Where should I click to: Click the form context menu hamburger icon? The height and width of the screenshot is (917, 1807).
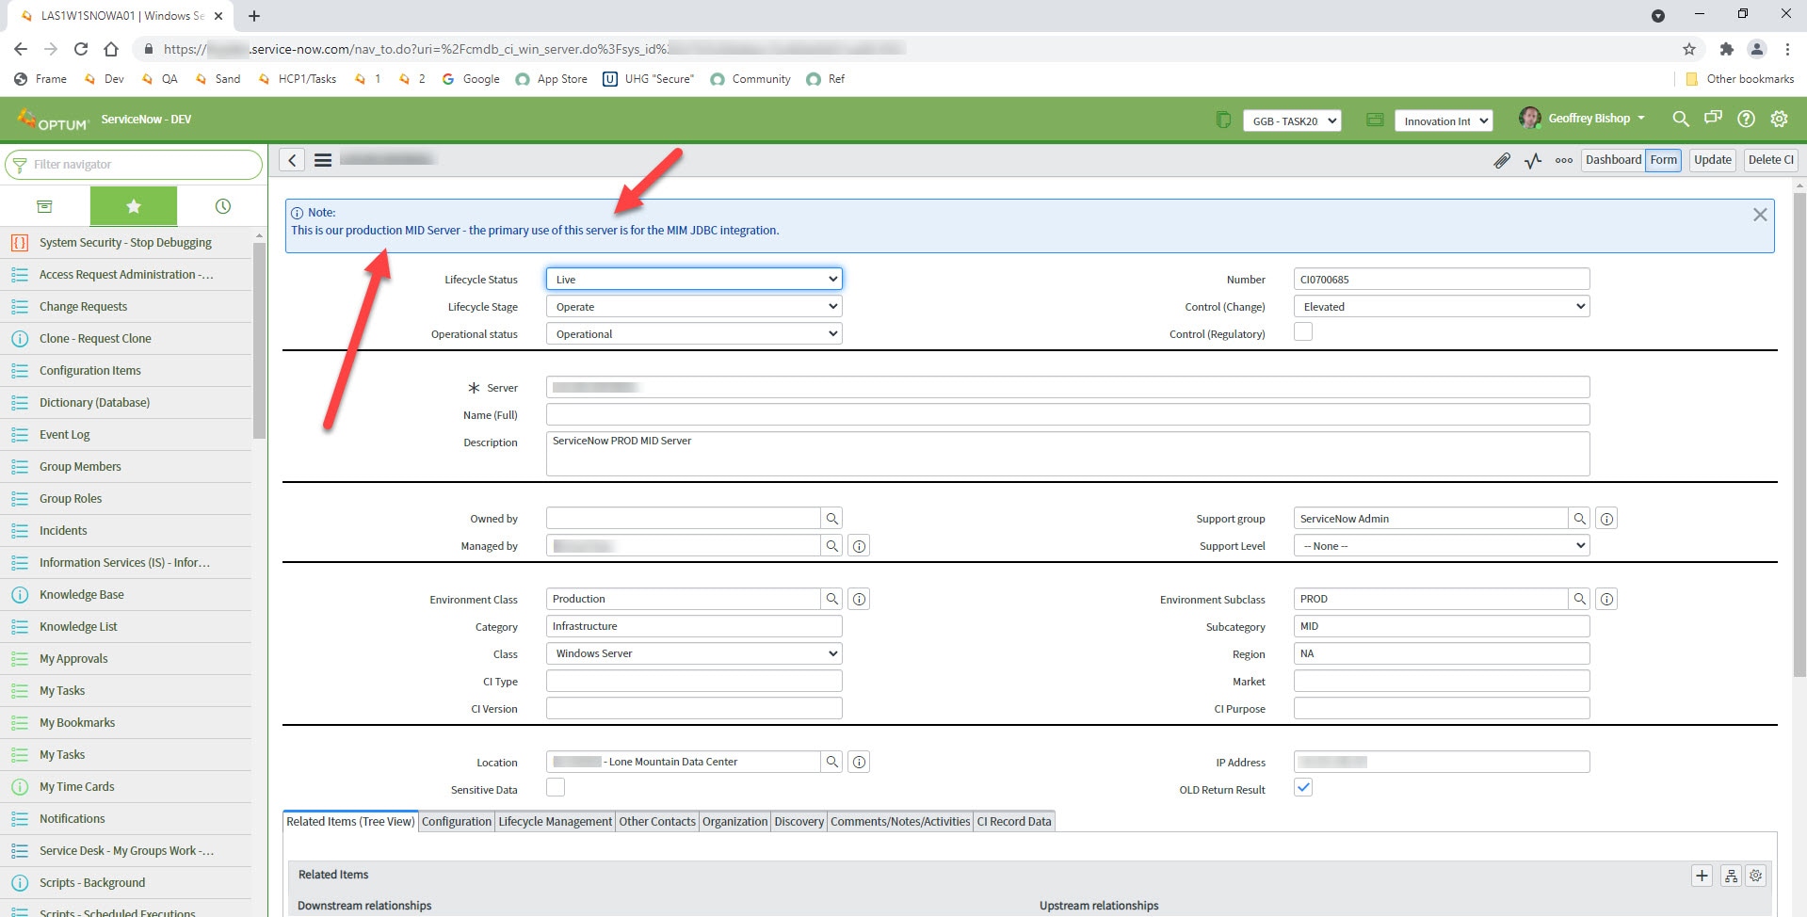[x=323, y=160]
